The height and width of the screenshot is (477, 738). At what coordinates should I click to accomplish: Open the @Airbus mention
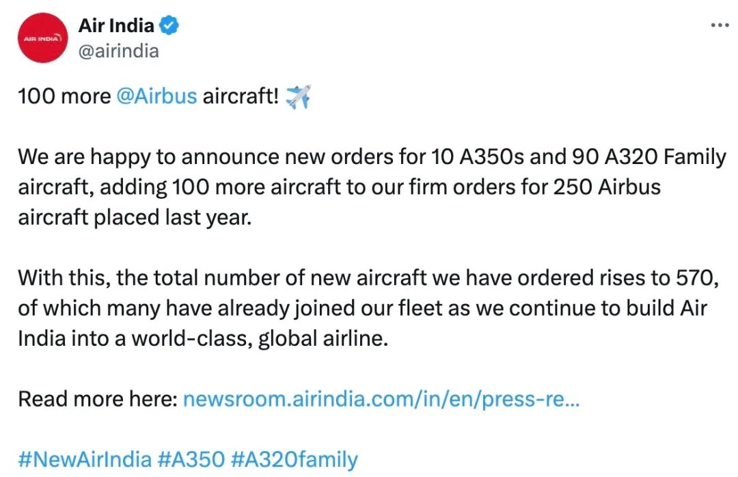[156, 96]
